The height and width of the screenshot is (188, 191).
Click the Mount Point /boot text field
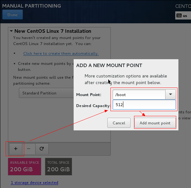(x=139, y=94)
